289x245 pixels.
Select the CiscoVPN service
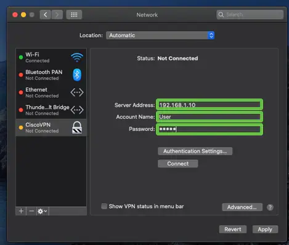coord(51,127)
